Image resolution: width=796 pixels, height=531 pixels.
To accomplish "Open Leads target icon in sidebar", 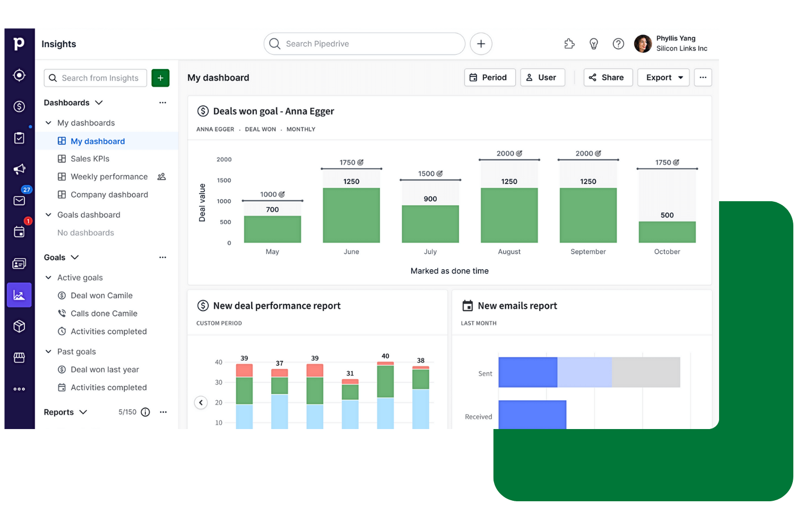I will point(19,75).
